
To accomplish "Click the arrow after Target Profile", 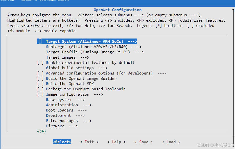I will coord(139,52).
